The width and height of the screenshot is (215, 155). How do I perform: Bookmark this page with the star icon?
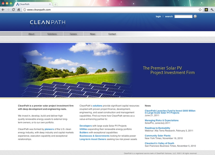point(200,10)
